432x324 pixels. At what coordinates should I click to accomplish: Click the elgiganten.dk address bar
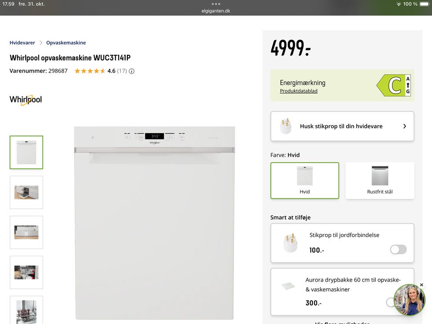(216, 11)
